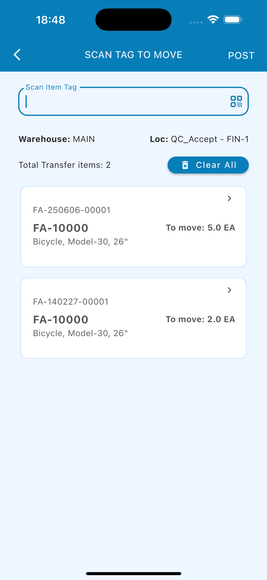Focus the Scan Item Tag field
The width and height of the screenshot is (267, 580).
tap(125, 101)
